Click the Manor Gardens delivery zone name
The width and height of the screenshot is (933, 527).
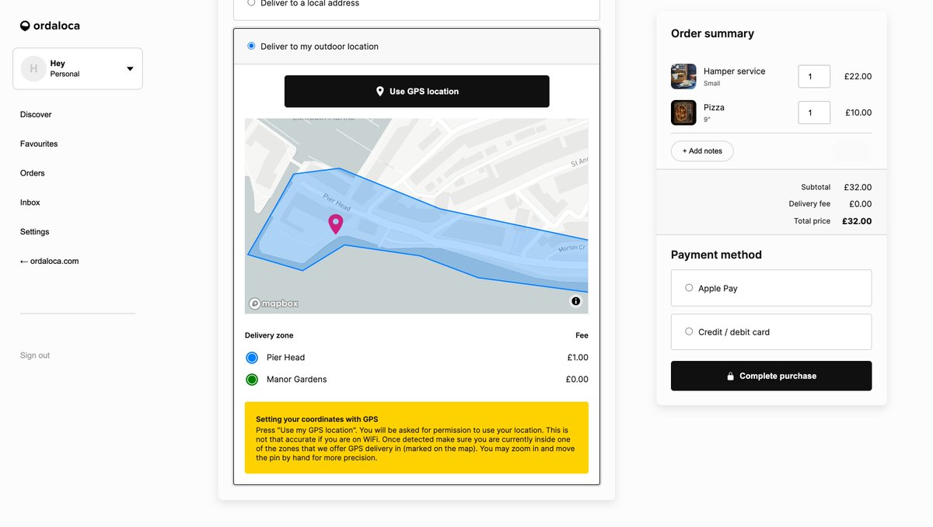297,380
